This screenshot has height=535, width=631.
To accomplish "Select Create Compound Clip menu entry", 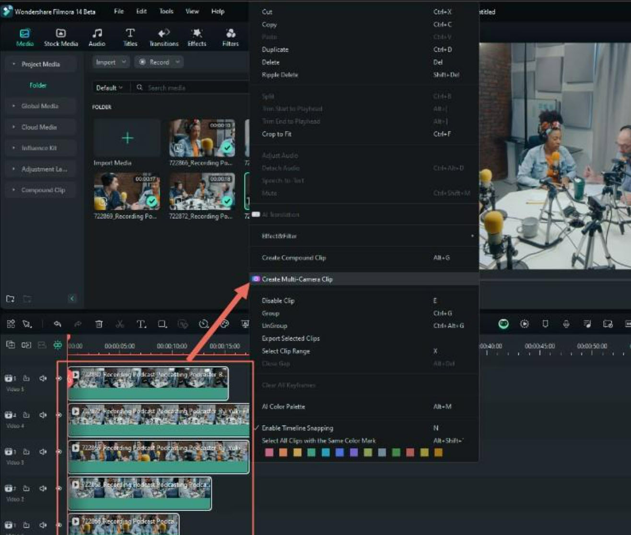I will tap(293, 258).
